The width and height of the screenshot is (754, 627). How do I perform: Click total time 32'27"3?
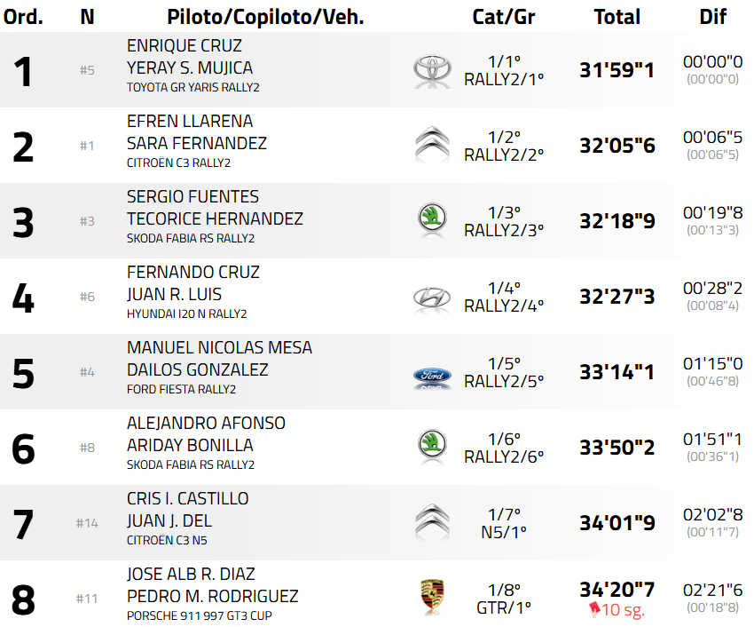pos(617,297)
